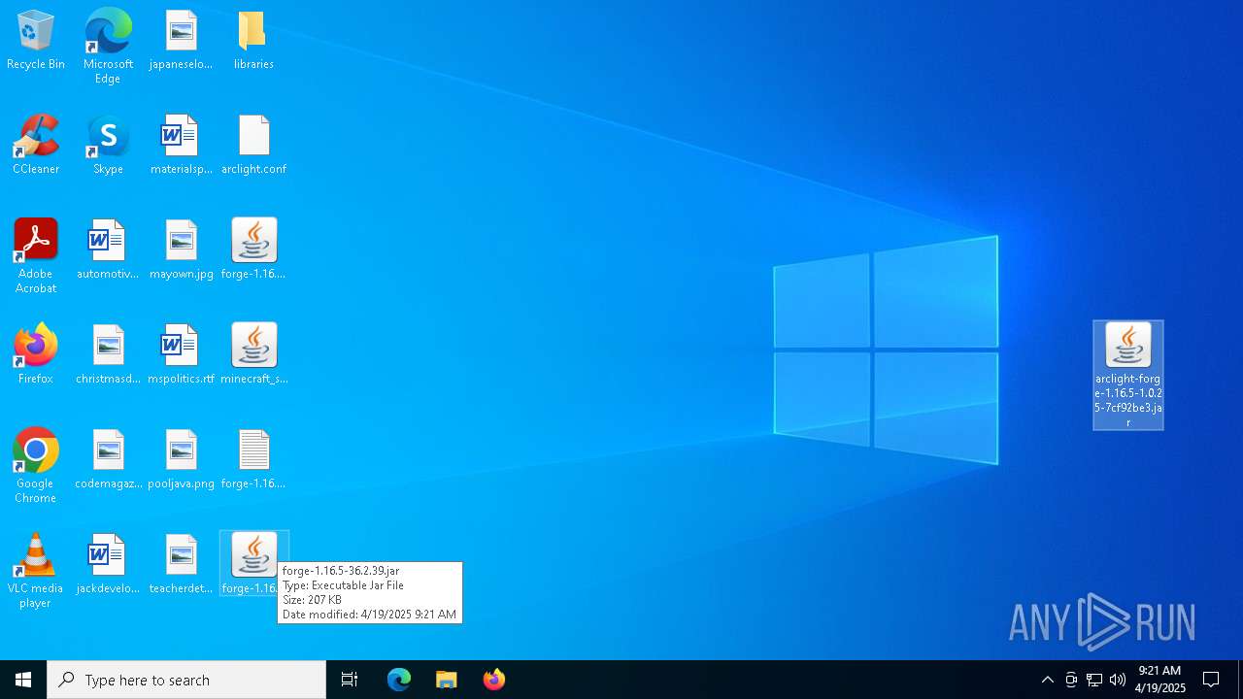Viewport: 1243px width, 699px height.
Task: Select the teacherdet... image file icon
Action: 181,565
